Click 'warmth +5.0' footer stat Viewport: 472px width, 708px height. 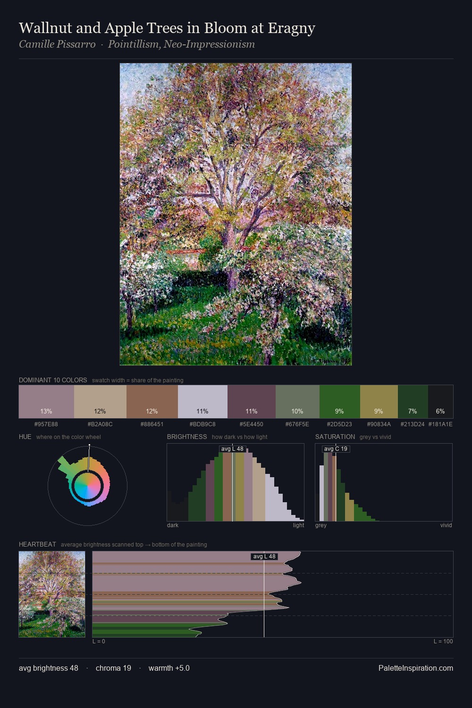169,668
